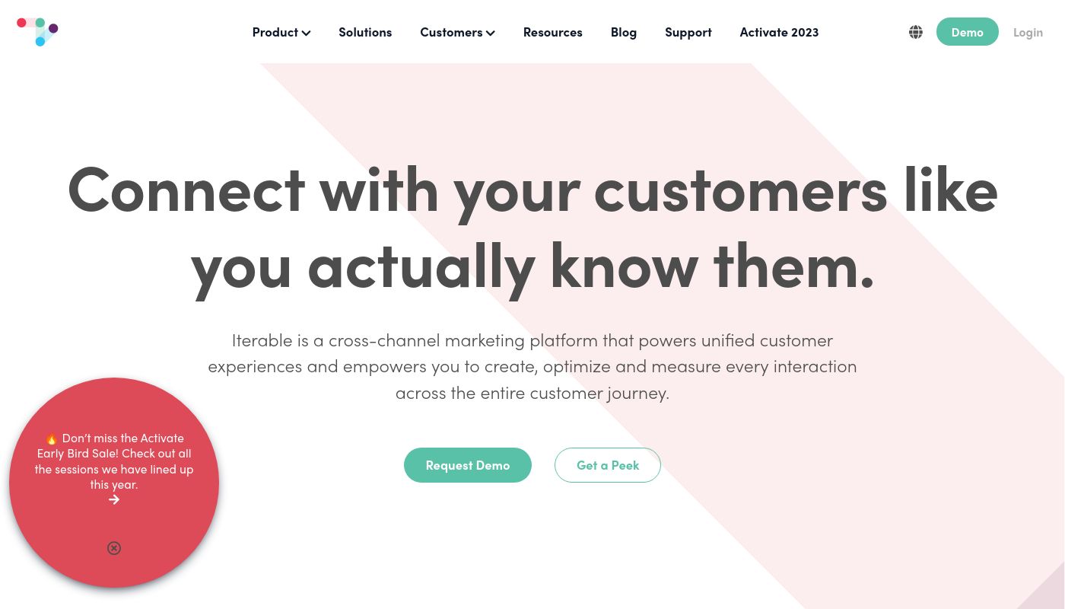
Task: Expand the Customers dropdown chevron
Action: 491,33
